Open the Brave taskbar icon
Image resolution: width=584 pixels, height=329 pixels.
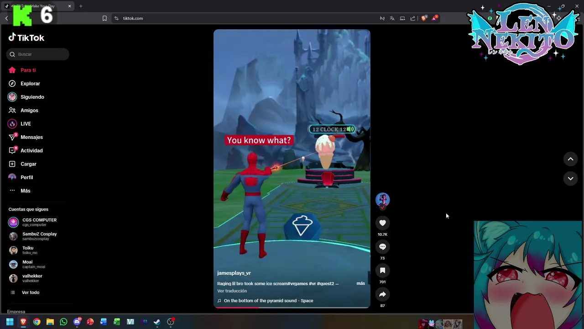(x=23, y=322)
